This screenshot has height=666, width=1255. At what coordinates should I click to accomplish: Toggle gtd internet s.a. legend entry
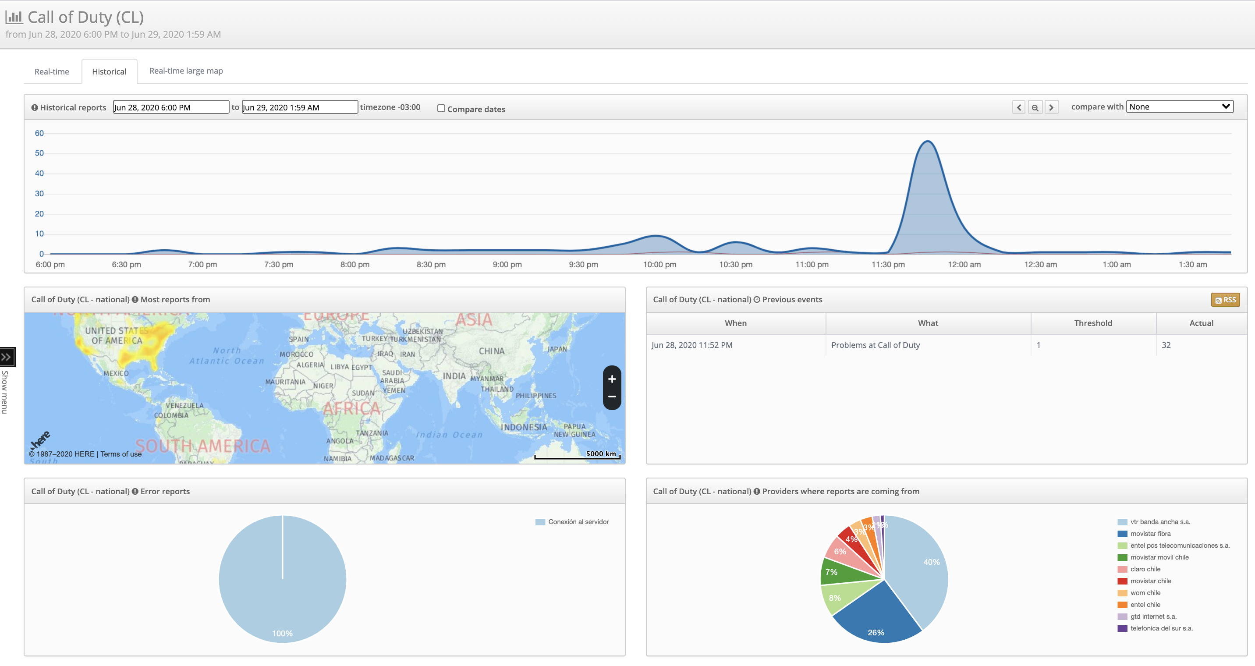[x=1147, y=617]
